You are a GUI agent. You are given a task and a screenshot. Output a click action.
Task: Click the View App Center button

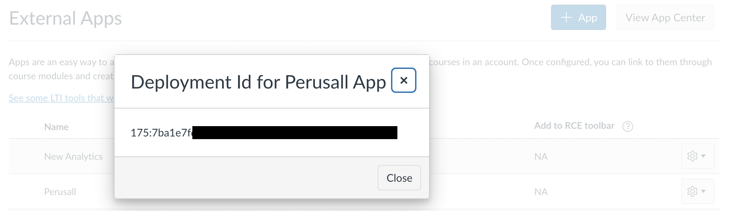pyautogui.click(x=665, y=17)
